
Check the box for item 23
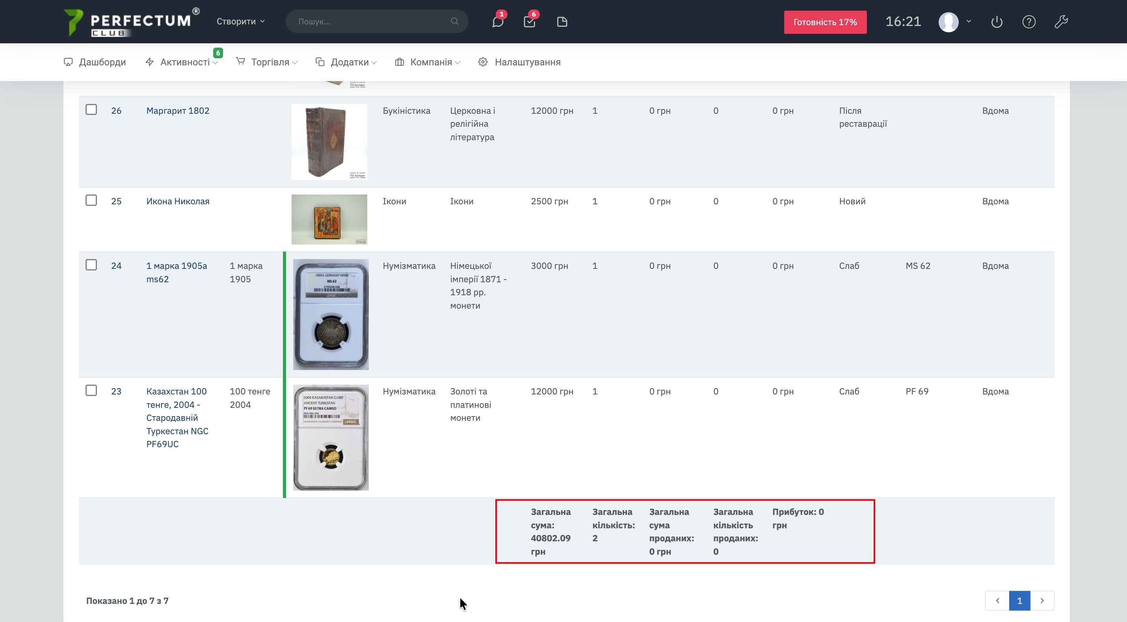[91, 391]
